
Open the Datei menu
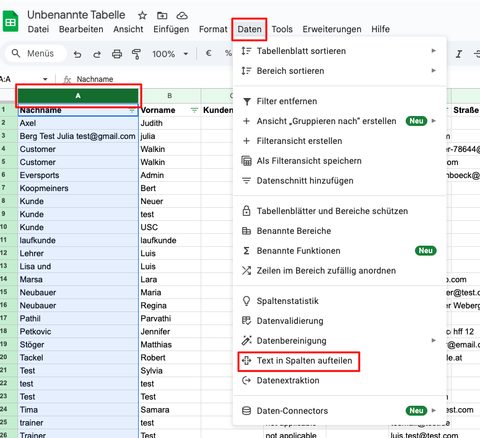tap(38, 29)
